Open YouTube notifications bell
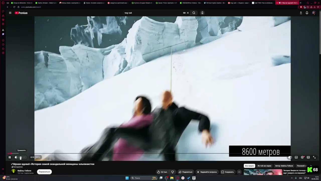 (307, 13)
